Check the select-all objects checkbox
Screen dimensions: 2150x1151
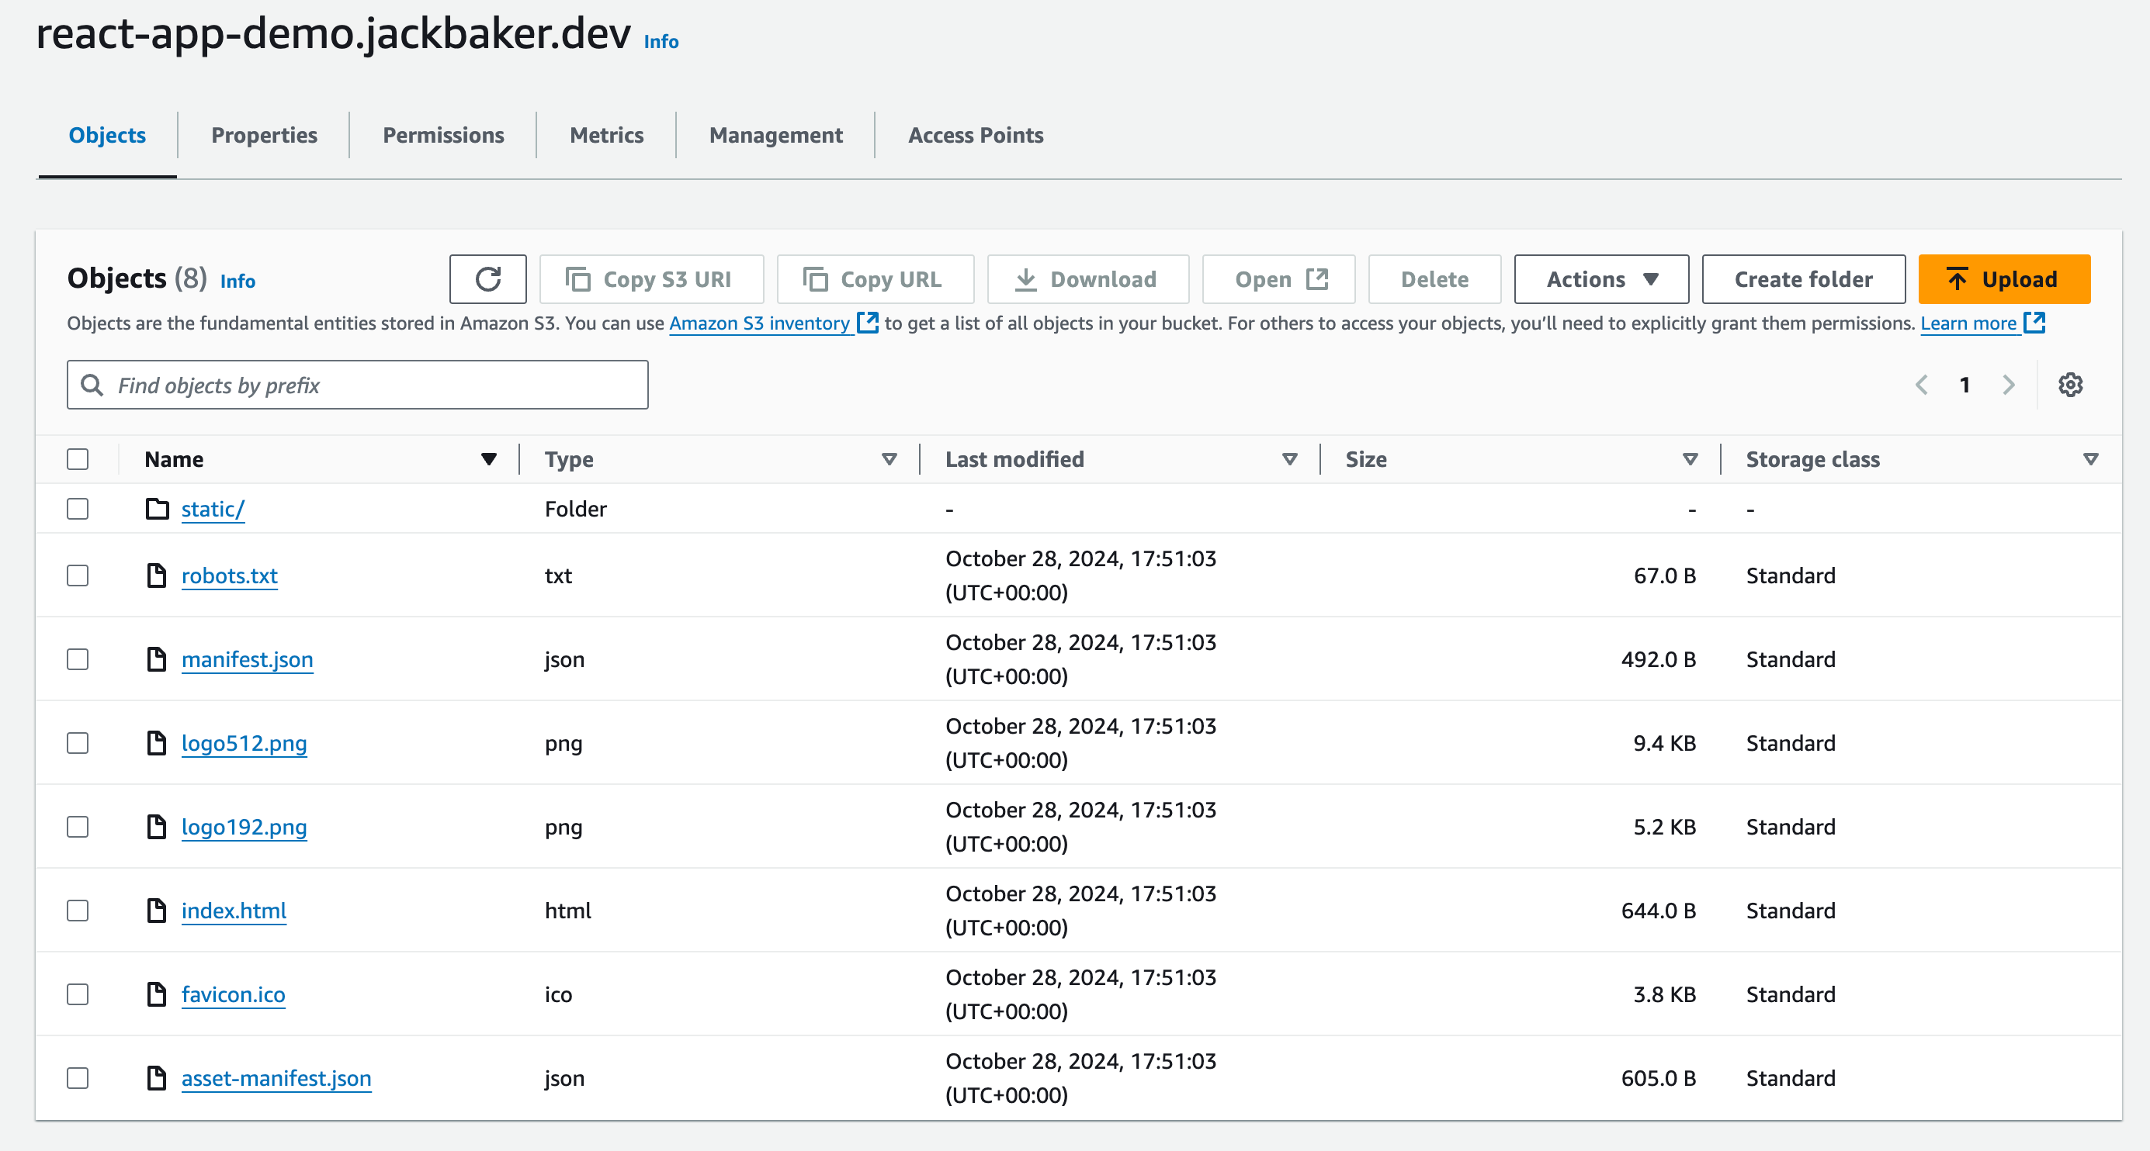click(78, 458)
